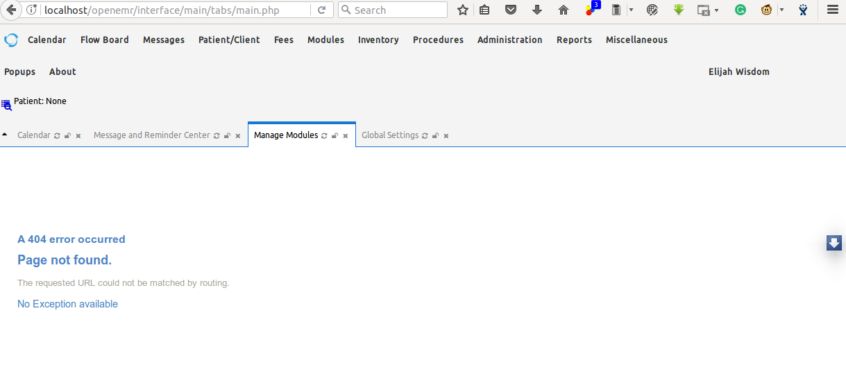Open the Calendar menu
The width and height of the screenshot is (846, 381).
point(47,40)
